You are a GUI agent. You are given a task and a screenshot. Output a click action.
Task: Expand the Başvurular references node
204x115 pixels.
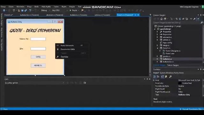tap(157, 34)
